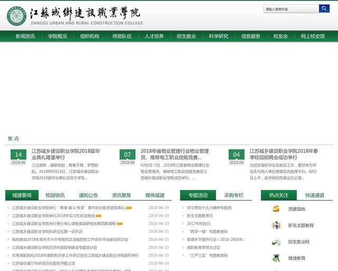338x271 pixels.
Task: Open the 管理水平提升行动 topic link
Action: click(x=216, y=239)
